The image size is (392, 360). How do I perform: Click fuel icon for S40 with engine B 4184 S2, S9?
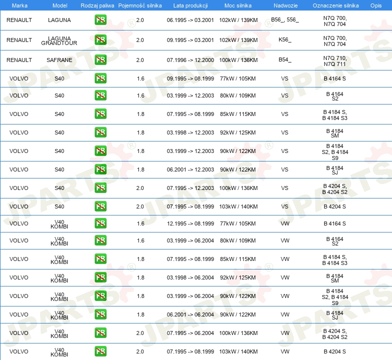(x=100, y=151)
